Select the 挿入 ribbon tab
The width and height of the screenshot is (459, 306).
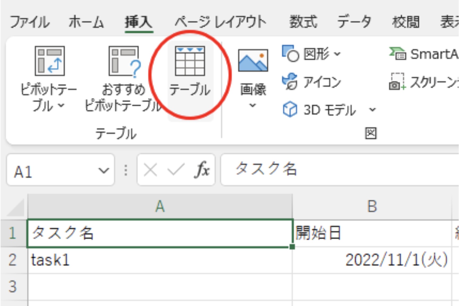coord(139,22)
